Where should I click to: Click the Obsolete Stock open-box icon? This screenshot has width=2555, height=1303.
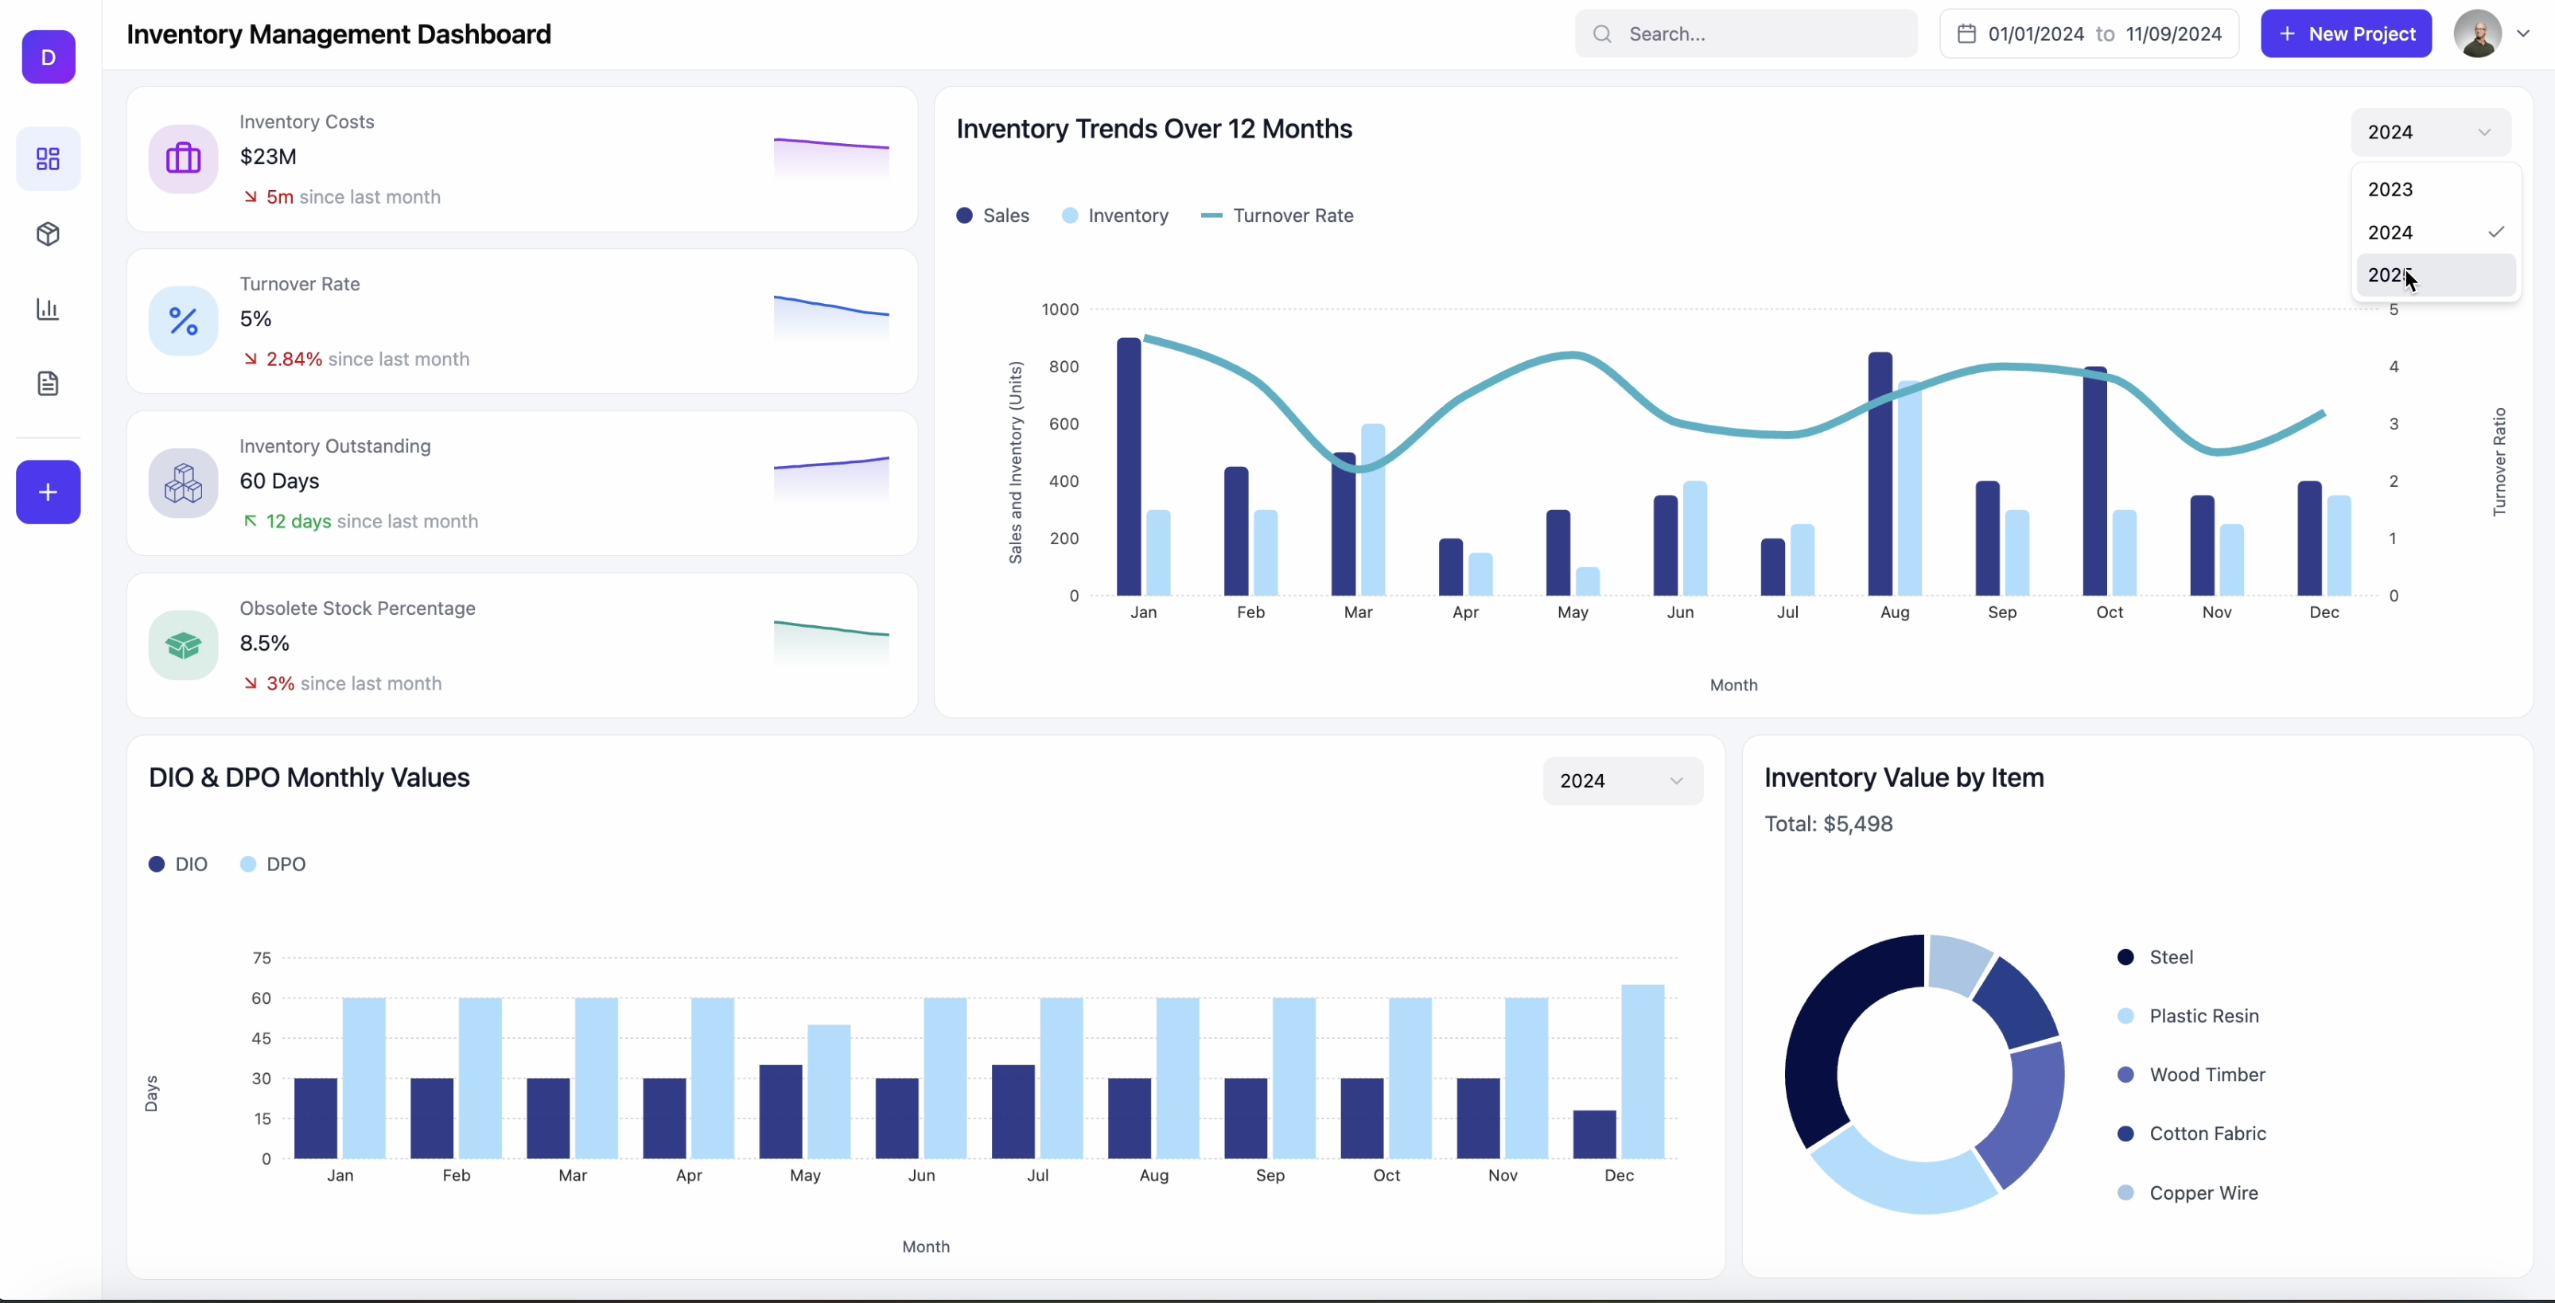pos(184,646)
